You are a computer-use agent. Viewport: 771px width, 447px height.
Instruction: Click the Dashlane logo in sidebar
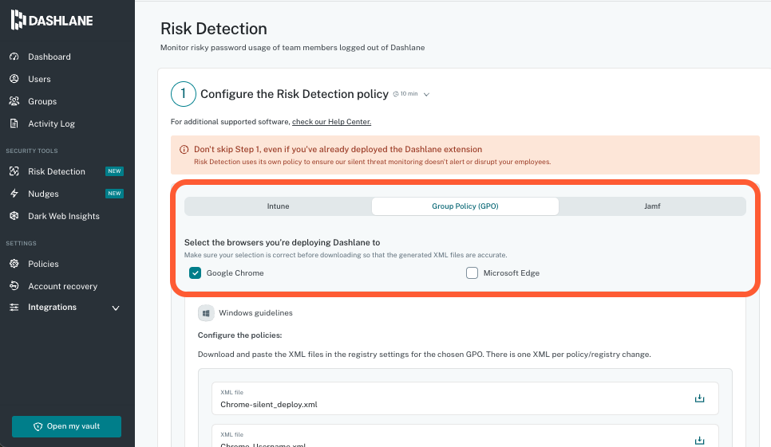coord(52,21)
